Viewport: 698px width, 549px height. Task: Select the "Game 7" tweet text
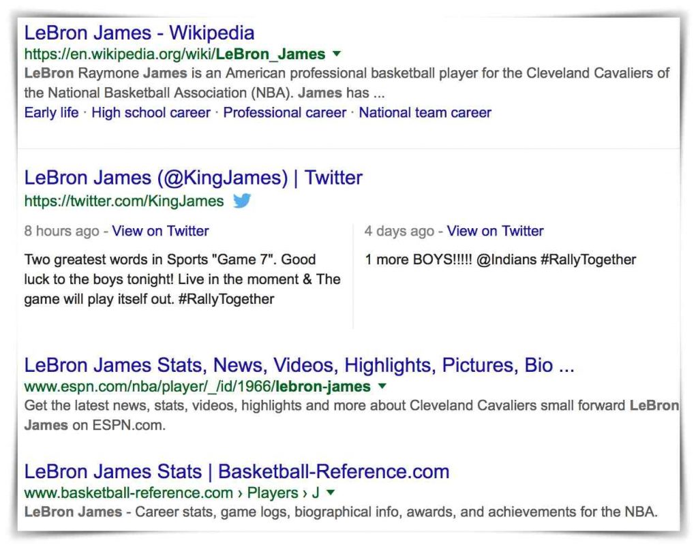point(182,279)
